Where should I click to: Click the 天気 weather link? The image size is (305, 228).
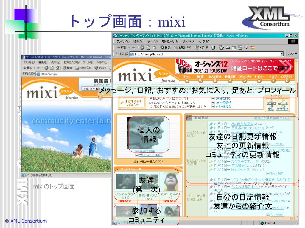(271, 109)
